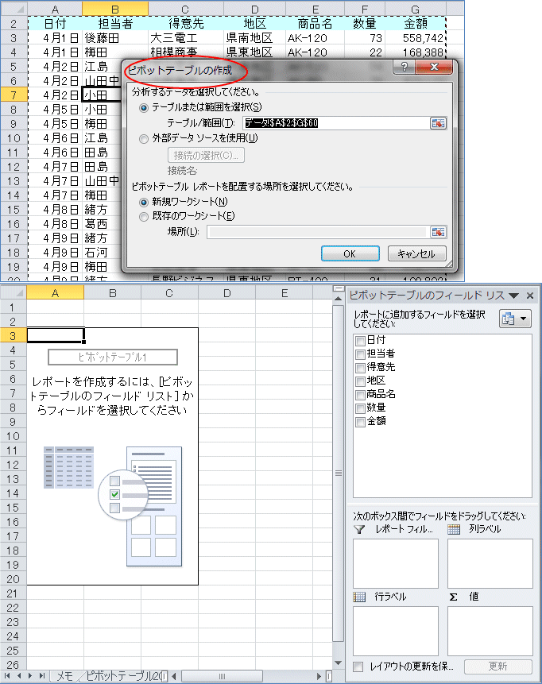Go to the last sheet tab arrow
Screen dimensions: 542x684
pos(42,676)
